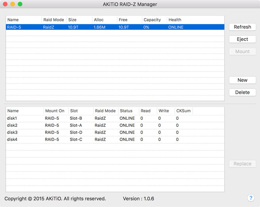
Task: Click Delete to remove the RAID
Action: [x=242, y=92]
